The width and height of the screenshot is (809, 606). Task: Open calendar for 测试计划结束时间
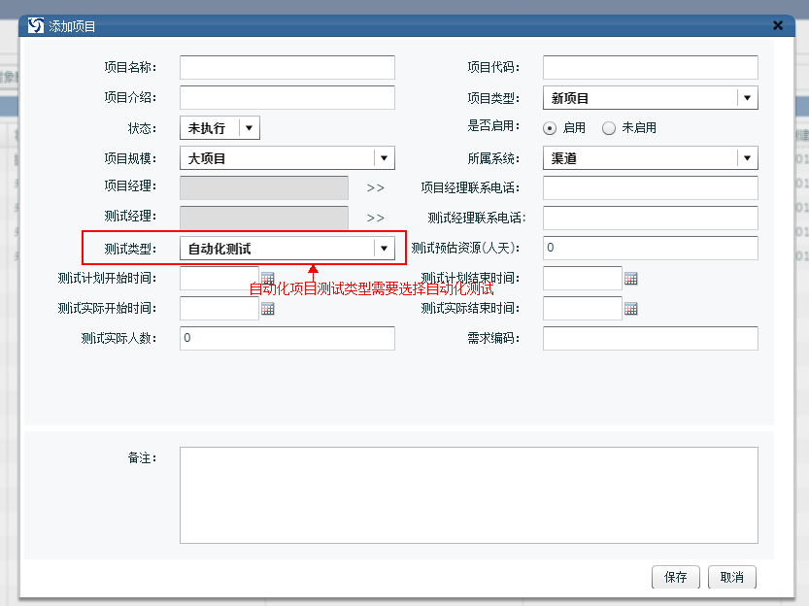630,279
